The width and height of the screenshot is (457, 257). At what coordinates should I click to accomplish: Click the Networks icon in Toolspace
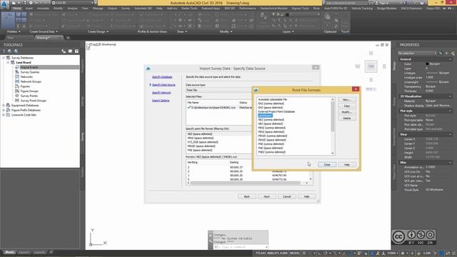(x=17, y=76)
